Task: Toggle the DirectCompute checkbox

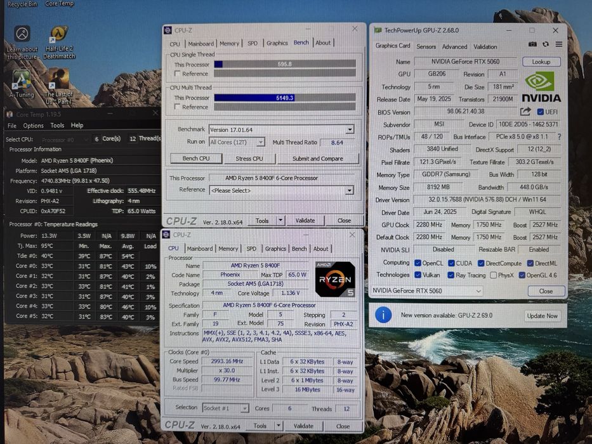Action: pos(480,263)
